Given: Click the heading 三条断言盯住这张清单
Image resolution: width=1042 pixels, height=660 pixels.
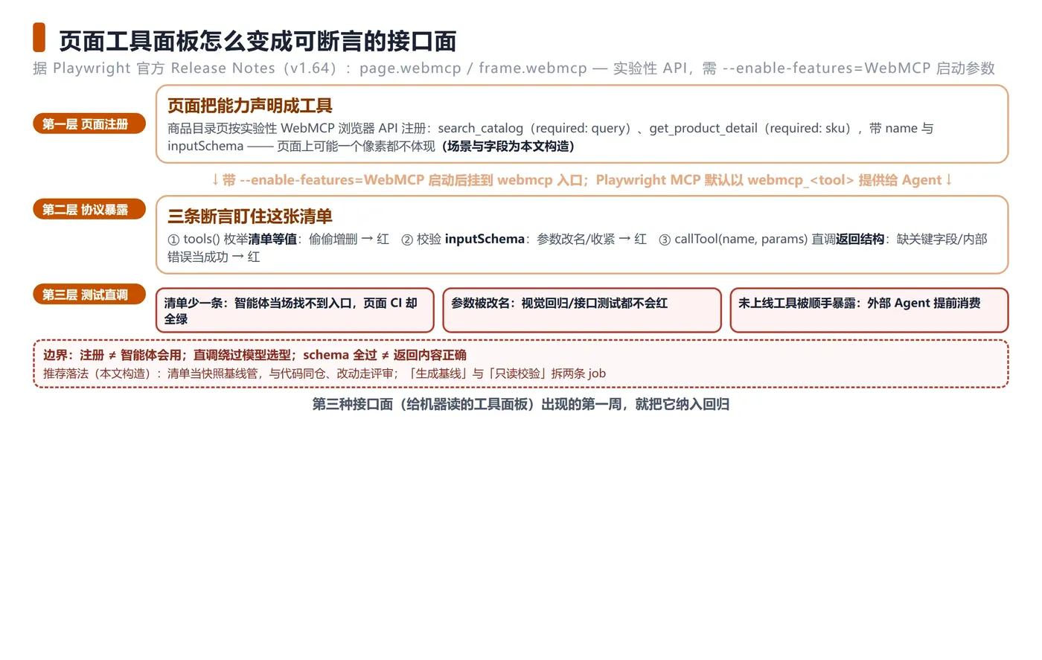Looking at the screenshot, I should click(250, 217).
